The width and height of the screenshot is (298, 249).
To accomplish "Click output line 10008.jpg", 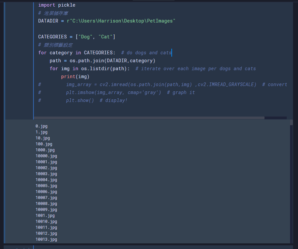I will coord(46,204).
